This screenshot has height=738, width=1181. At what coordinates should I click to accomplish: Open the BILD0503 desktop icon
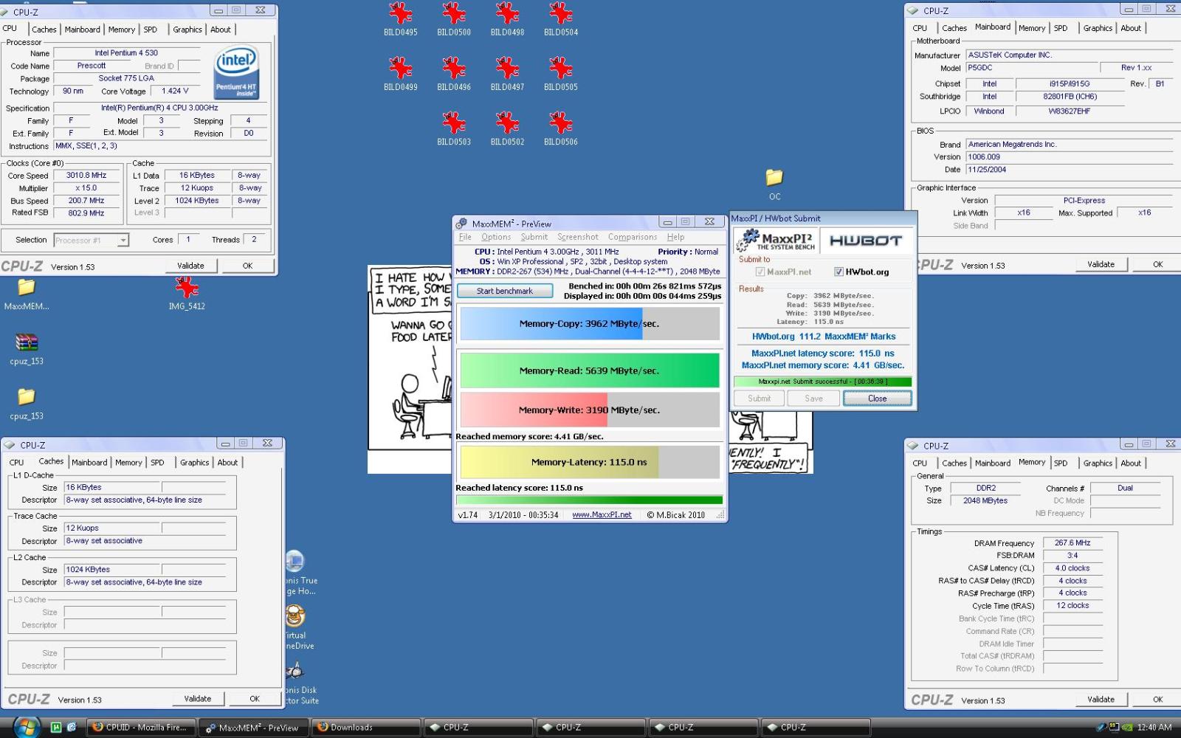(x=454, y=128)
